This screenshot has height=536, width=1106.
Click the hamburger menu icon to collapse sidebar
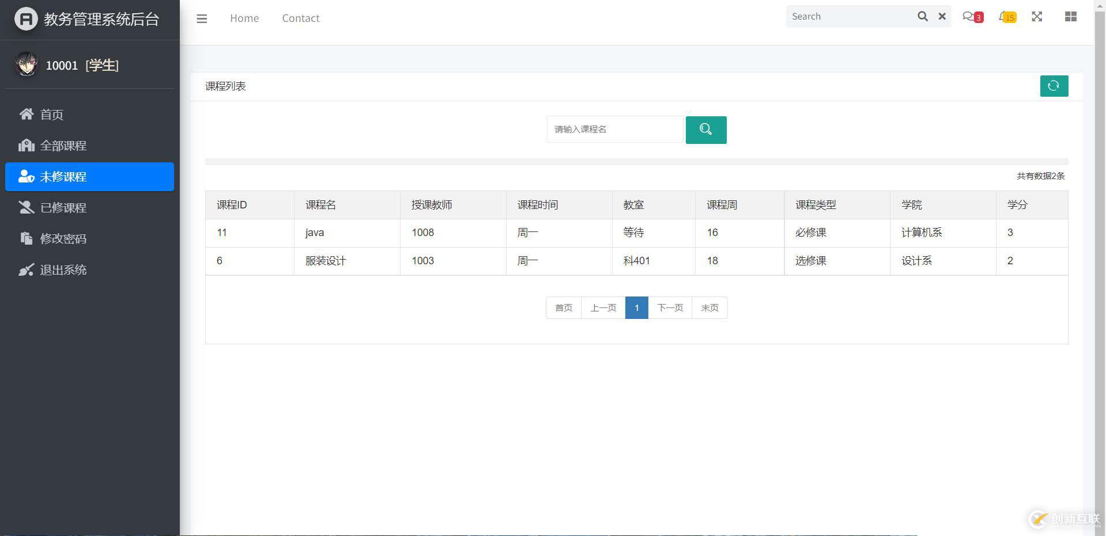point(202,18)
